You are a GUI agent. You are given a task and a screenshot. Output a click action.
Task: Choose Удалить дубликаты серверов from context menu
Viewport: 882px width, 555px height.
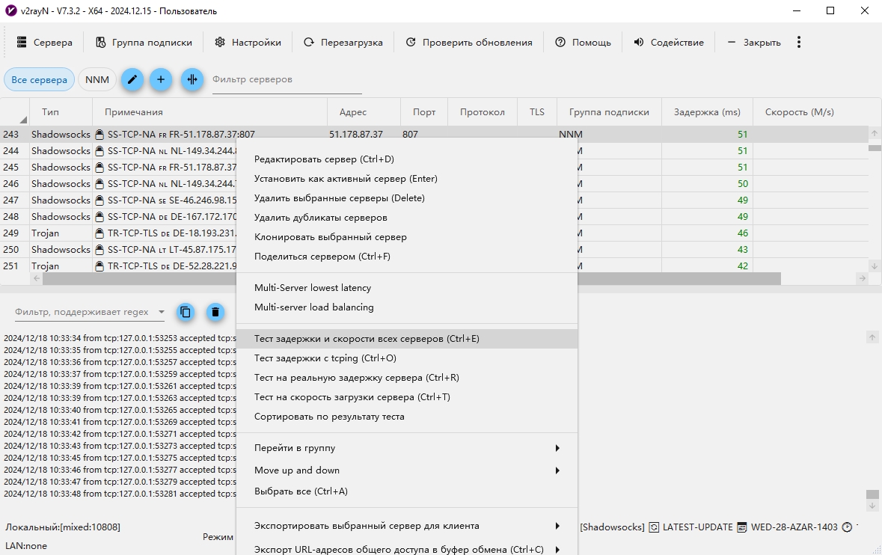(320, 218)
